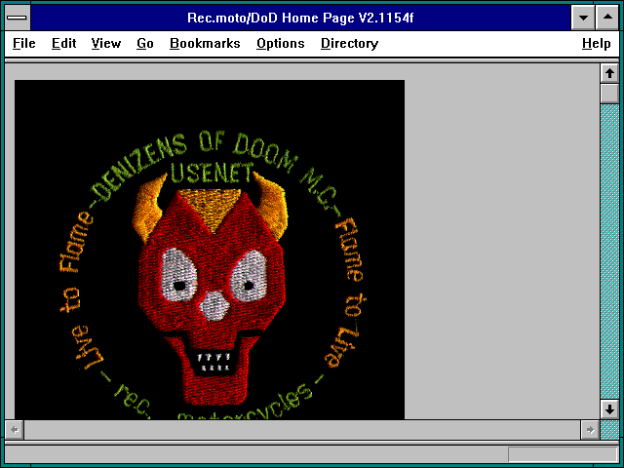Click the horizontal scrollbar track

pyautogui.click(x=302, y=430)
